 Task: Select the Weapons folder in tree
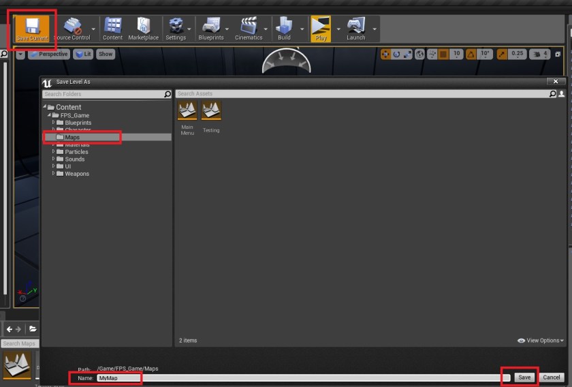pos(76,174)
